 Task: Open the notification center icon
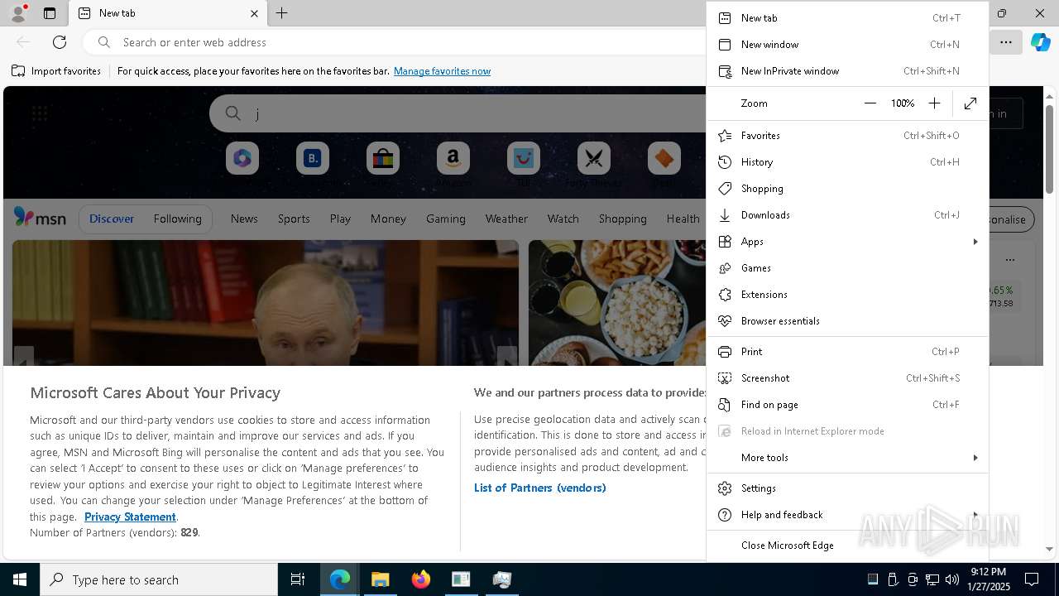pyautogui.click(x=1032, y=579)
